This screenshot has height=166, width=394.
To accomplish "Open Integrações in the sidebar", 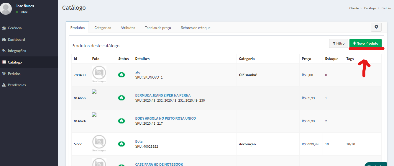I will click(x=29, y=51).
